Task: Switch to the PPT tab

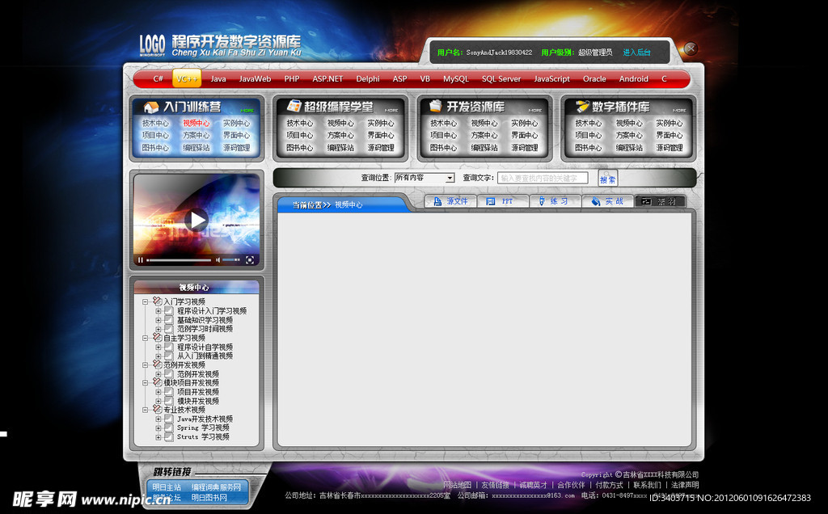Action: pos(502,201)
